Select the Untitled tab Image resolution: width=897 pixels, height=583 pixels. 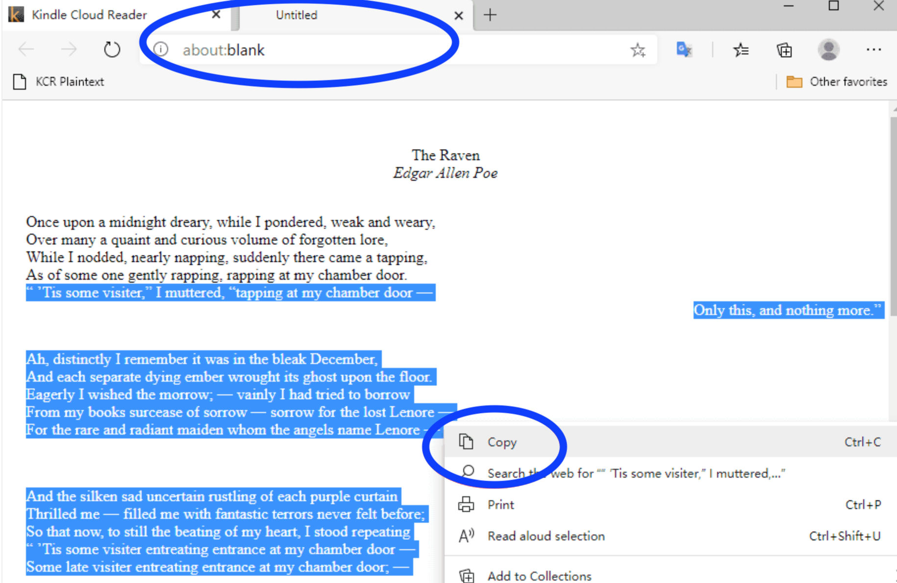pos(355,15)
